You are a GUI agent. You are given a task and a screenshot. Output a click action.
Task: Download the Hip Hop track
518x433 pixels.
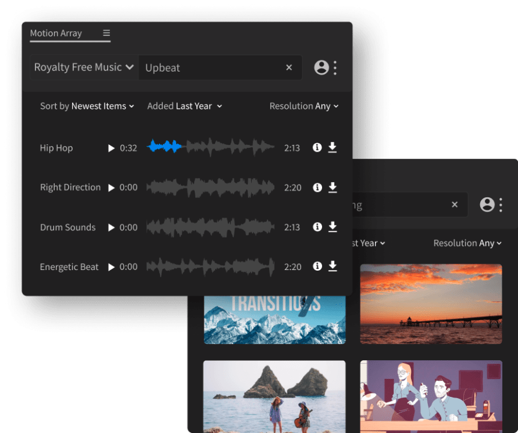click(x=333, y=147)
